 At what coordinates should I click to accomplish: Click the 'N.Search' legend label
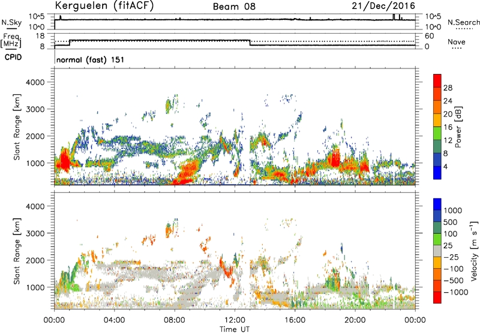(463, 22)
